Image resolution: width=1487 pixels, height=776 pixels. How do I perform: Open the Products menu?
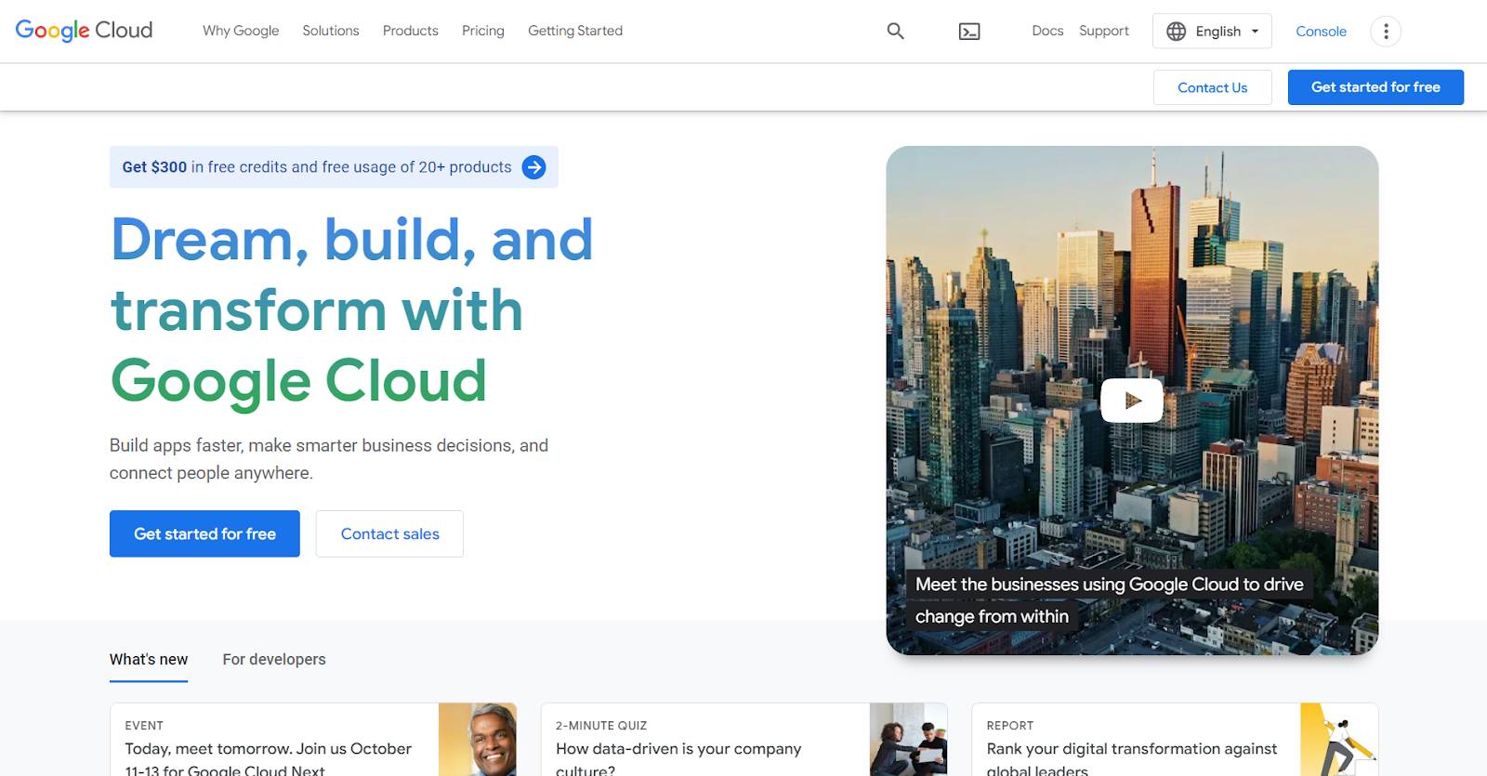tap(410, 31)
